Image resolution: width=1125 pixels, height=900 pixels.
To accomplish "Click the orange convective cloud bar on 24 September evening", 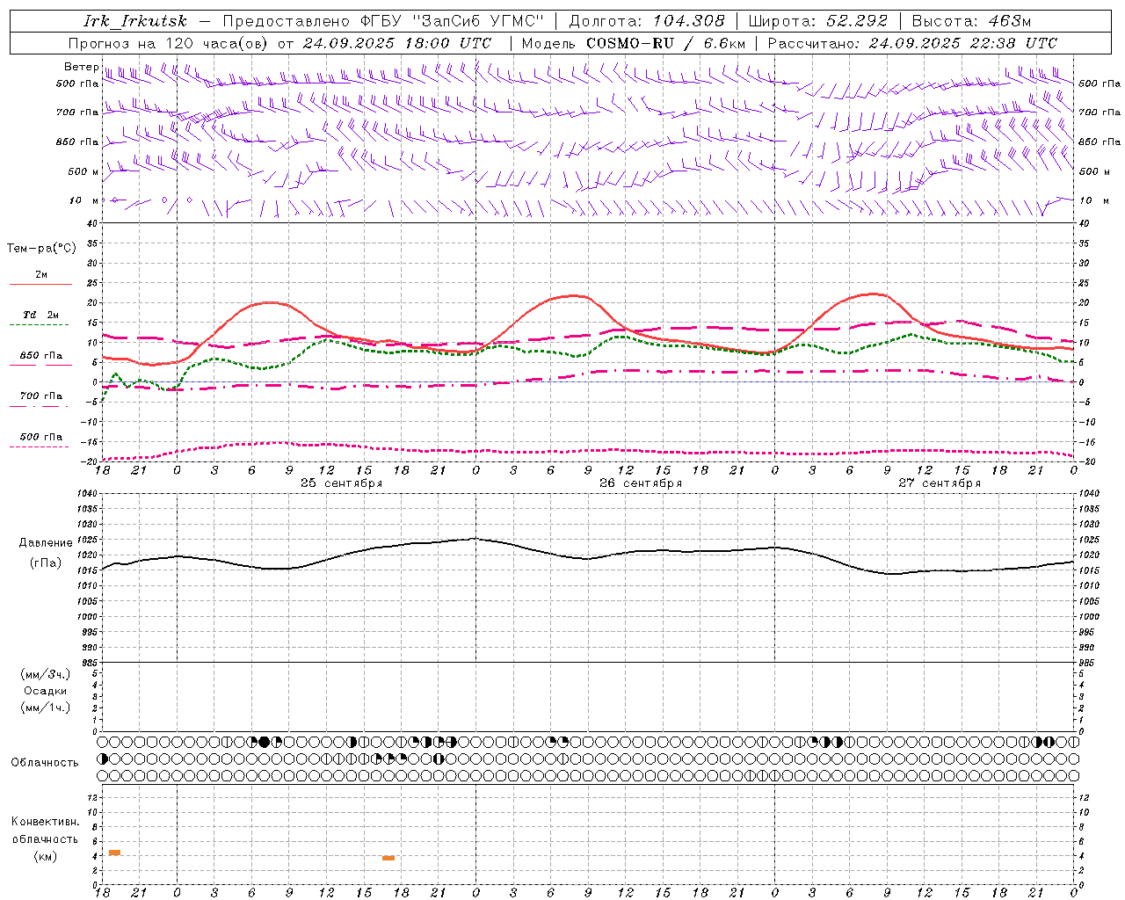I will [x=114, y=853].
